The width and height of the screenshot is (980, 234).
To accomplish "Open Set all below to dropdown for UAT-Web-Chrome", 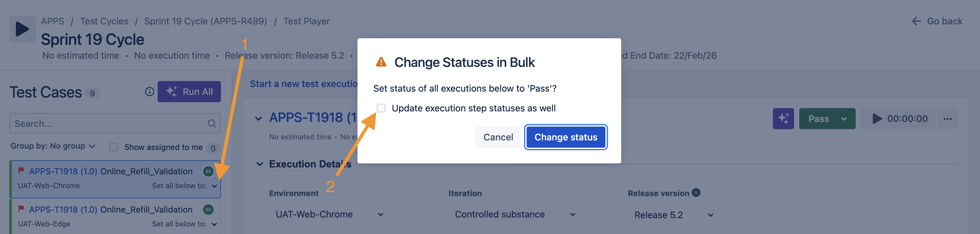I will click(x=214, y=186).
